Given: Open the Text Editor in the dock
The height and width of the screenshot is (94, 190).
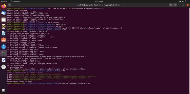Looking at the screenshot, I should 4,60.
